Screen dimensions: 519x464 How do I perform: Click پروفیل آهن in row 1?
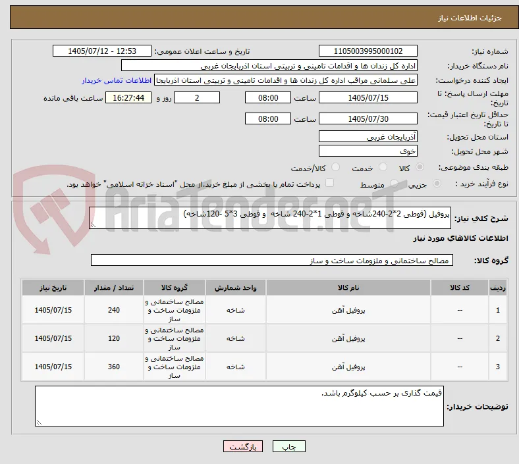(348, 310)
